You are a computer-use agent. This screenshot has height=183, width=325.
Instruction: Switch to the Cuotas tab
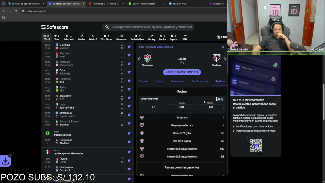tap(159, 81)
